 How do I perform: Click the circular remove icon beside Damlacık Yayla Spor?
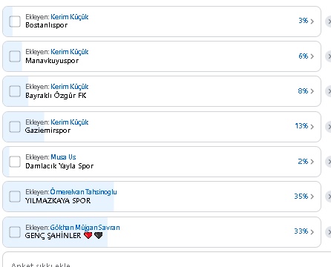[328, 162]
